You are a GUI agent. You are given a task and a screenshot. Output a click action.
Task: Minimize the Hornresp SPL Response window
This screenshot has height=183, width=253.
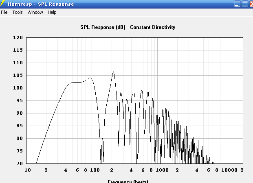[x=237, y=4]
